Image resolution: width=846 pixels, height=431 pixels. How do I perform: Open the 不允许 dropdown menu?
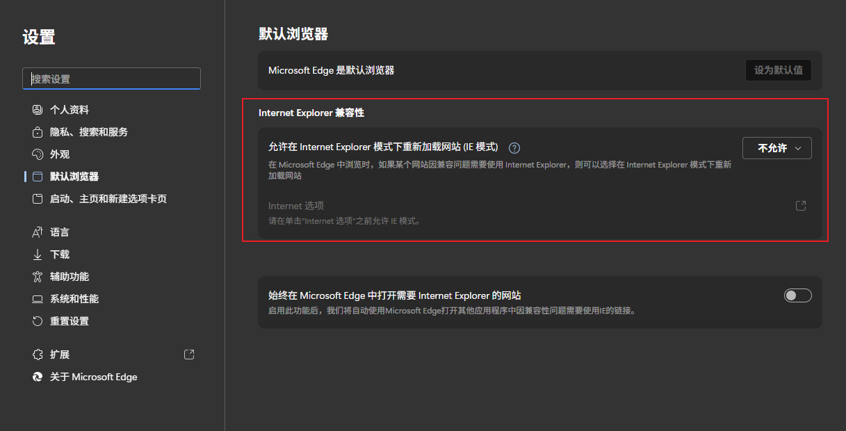pos(776,147)
